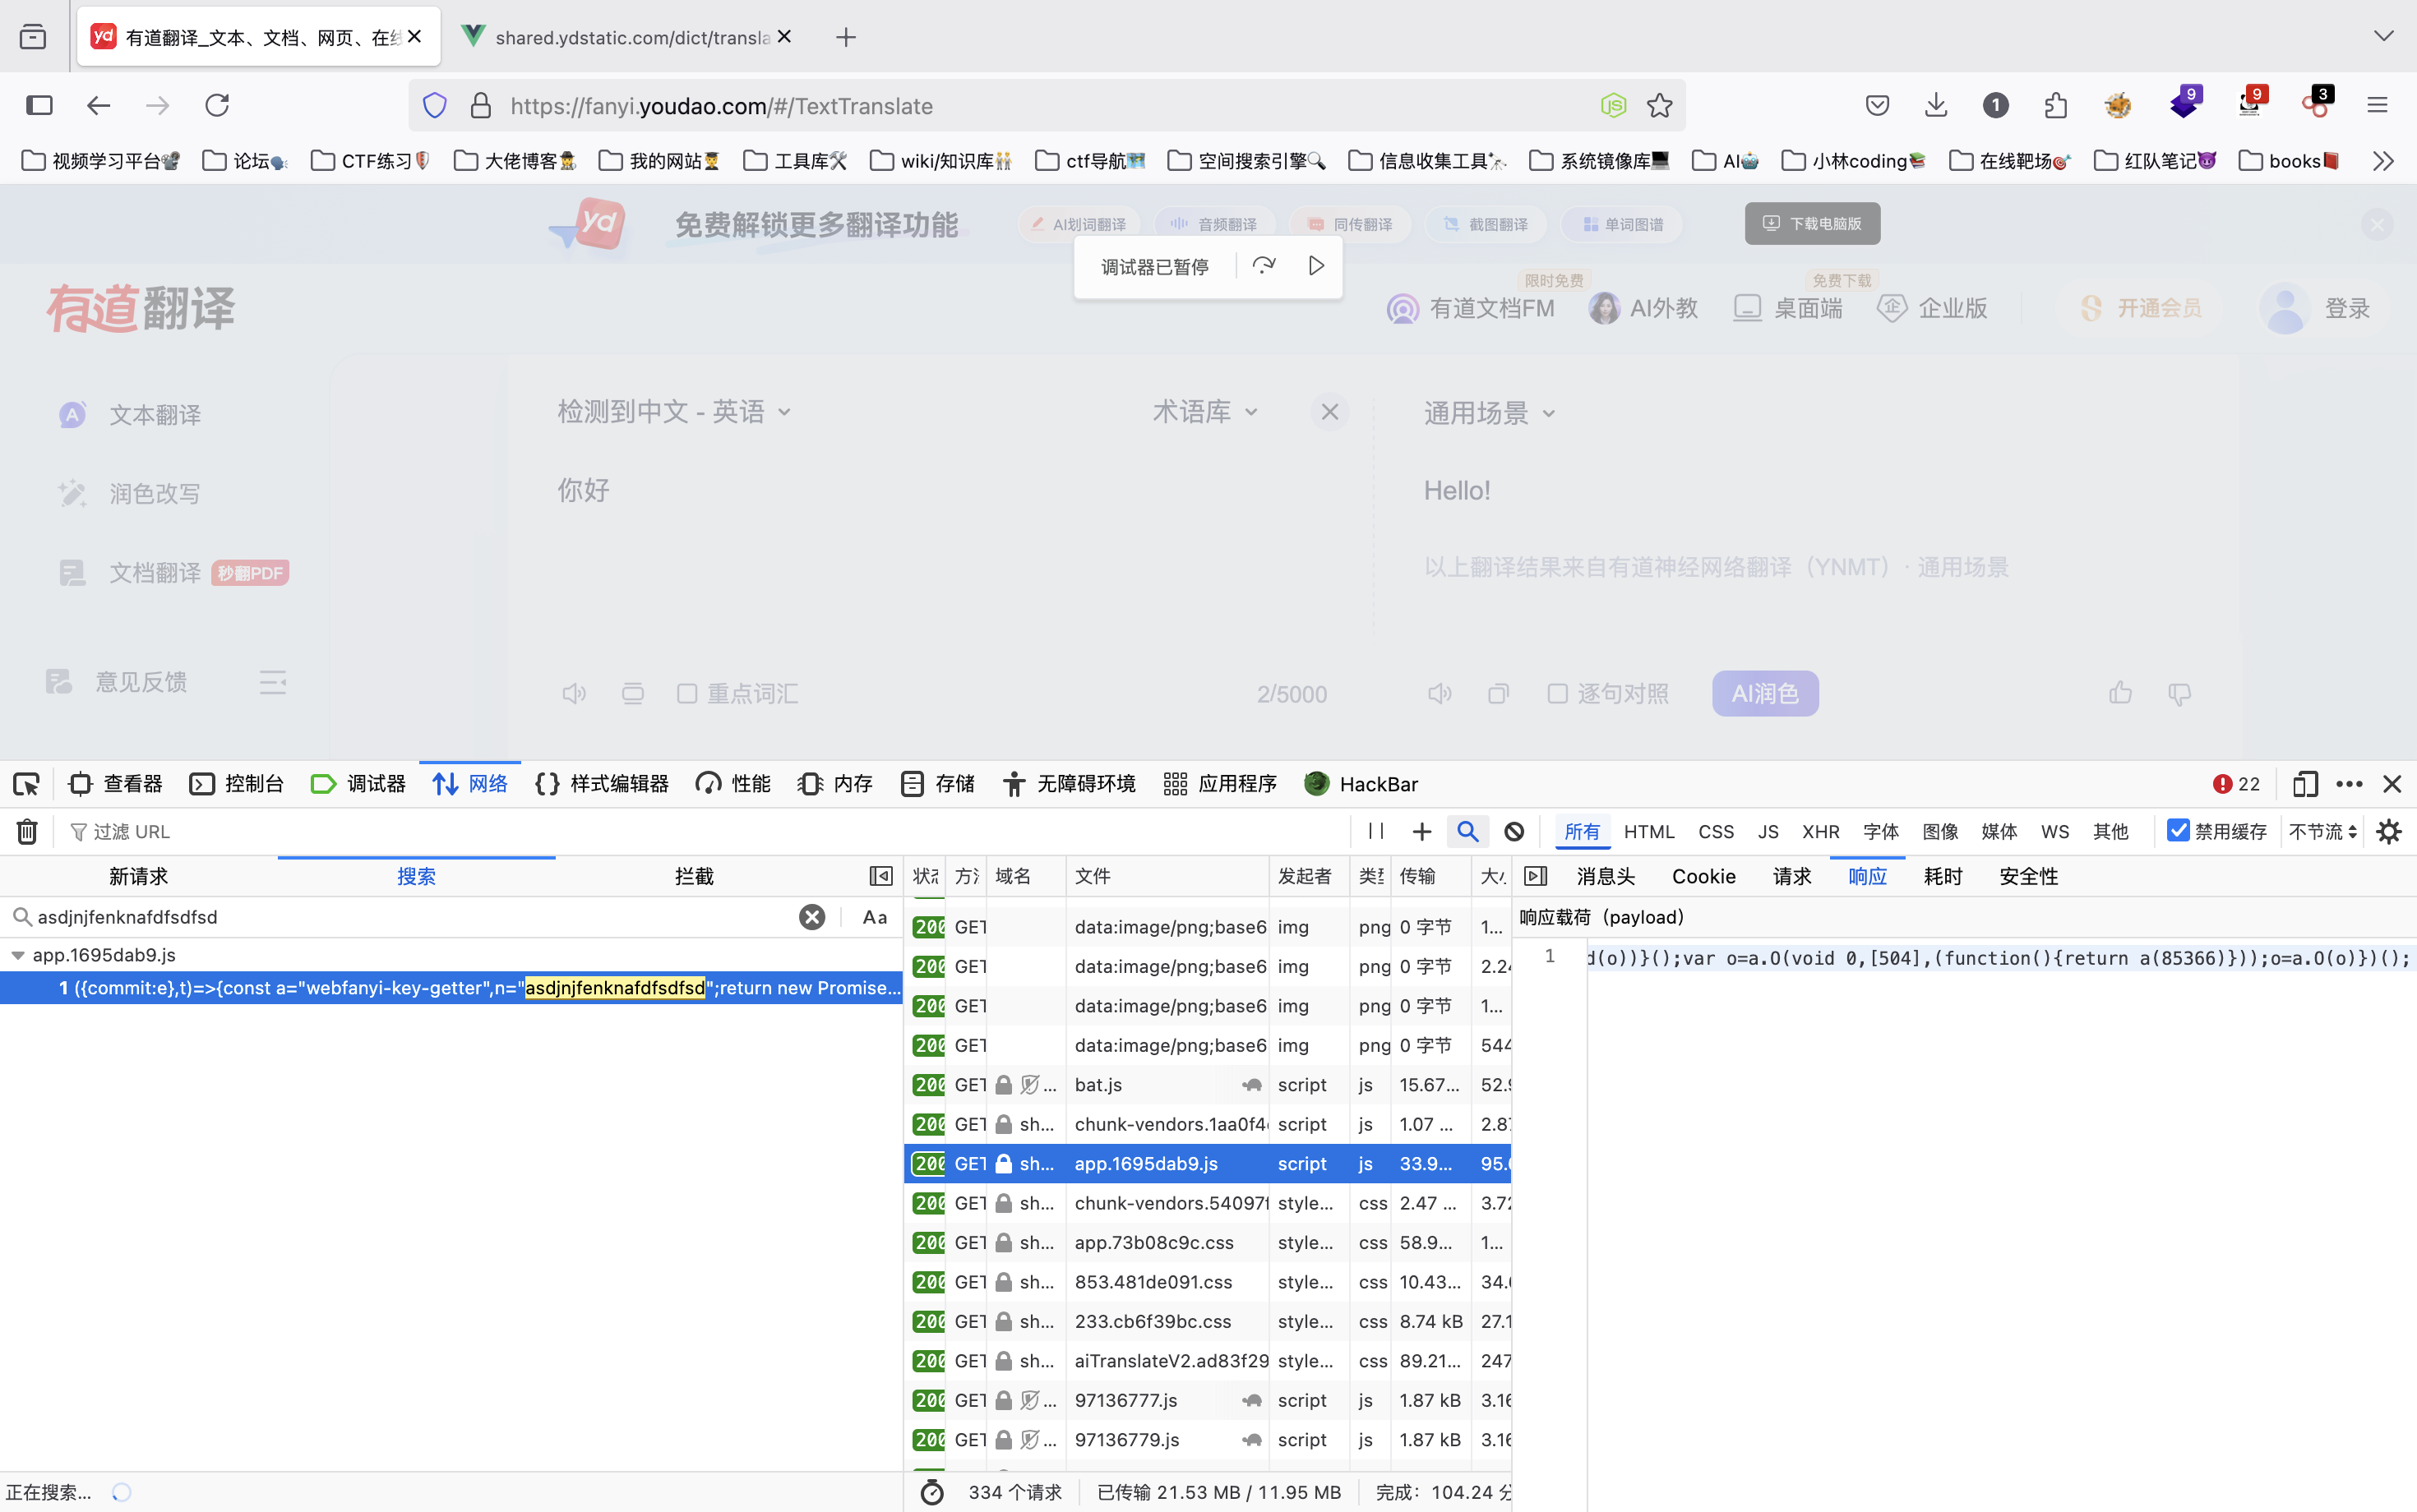This screenshot has width=2417, height=1512.
Task: Click the element picker icon
Action: point(27,784)
